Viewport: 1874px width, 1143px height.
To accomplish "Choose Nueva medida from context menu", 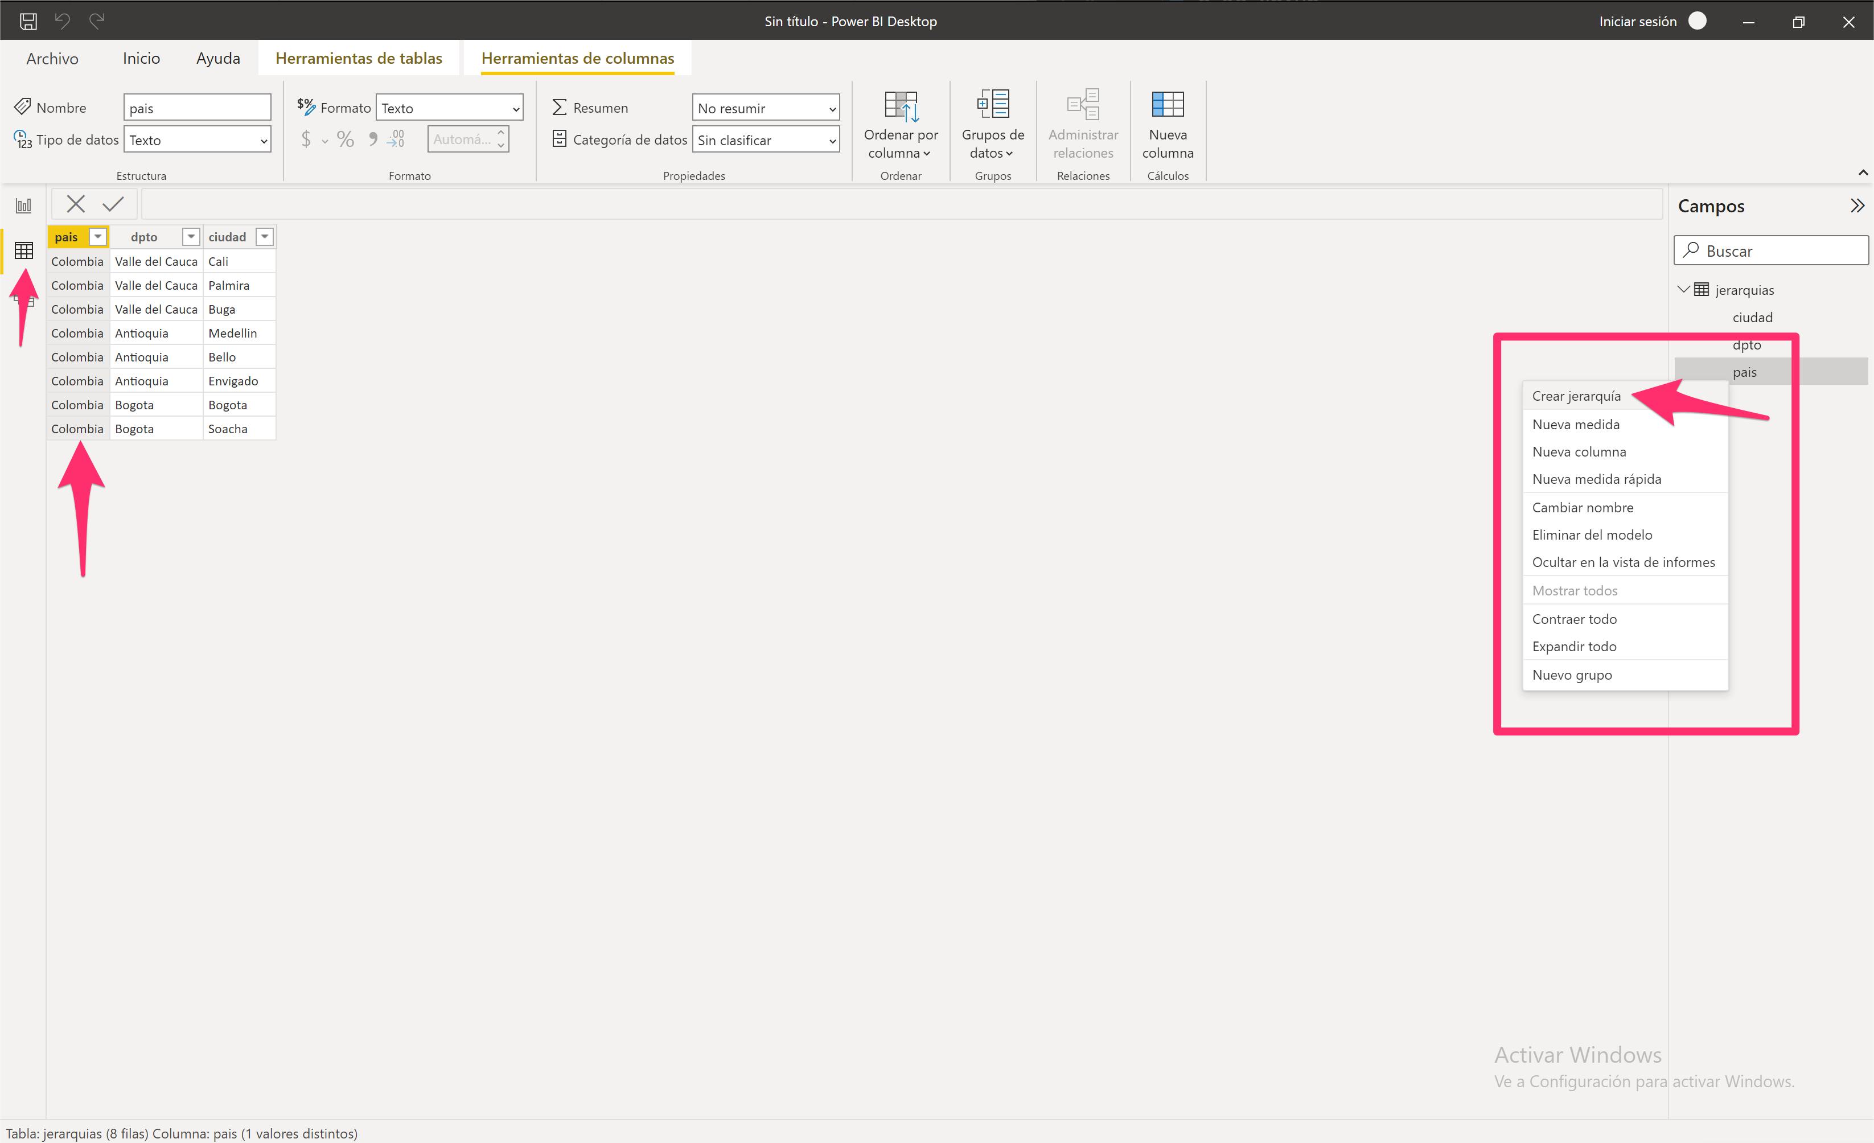I will point(1625,424).
